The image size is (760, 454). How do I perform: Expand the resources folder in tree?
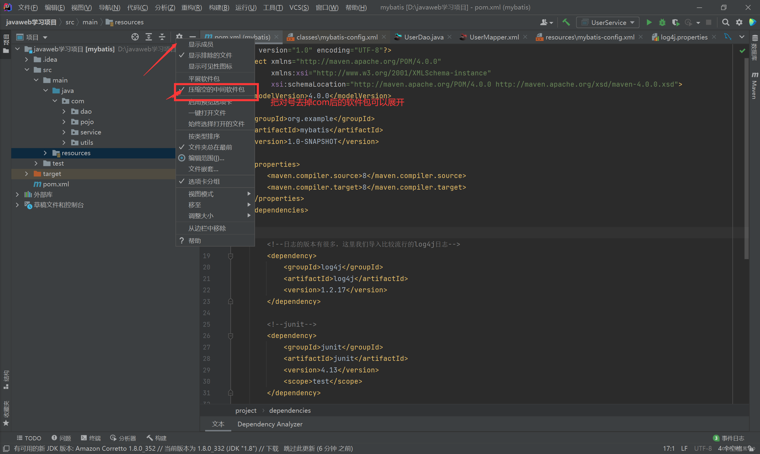45,153
